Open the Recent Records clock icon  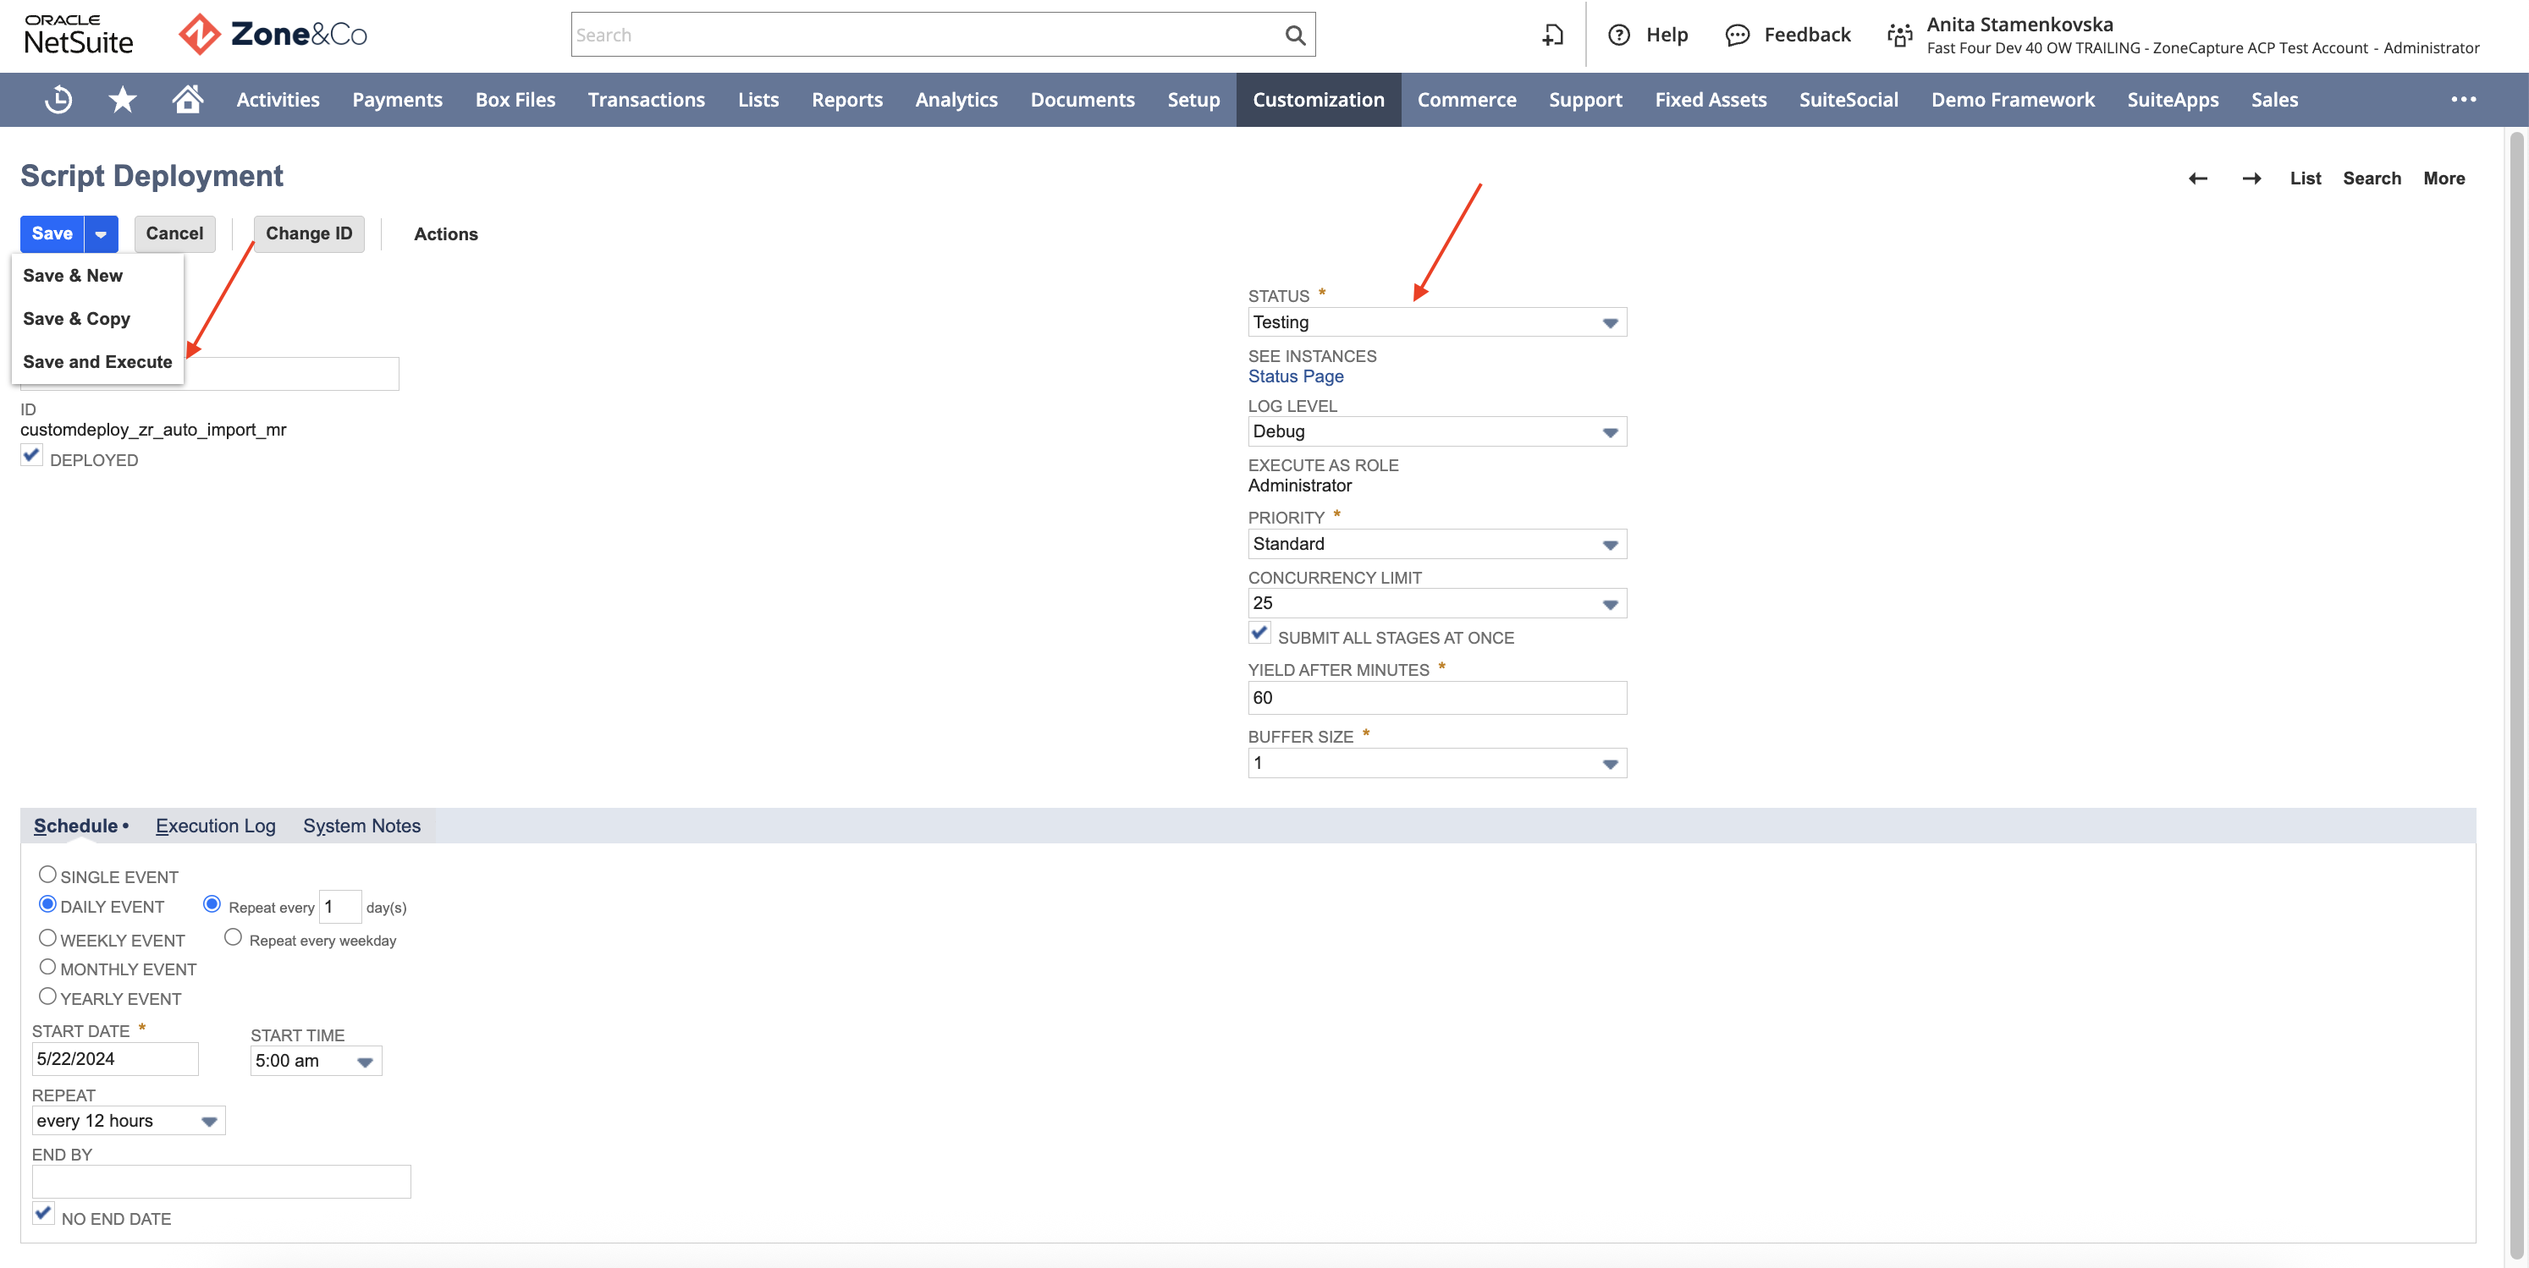[59, 99]
